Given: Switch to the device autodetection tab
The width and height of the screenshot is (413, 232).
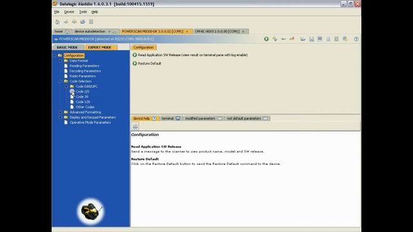Looking at the screenshot, I should pos(90,32).
